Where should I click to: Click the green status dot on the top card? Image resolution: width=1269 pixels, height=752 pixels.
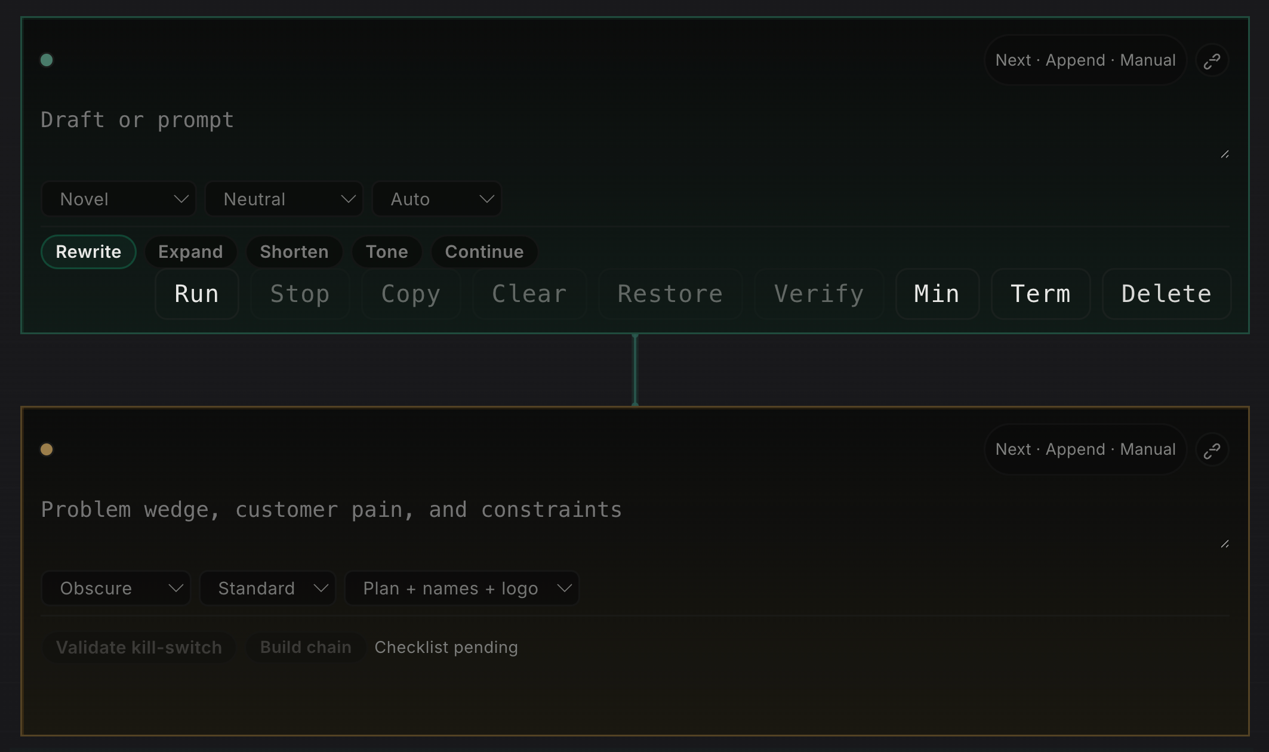tap(47, 60)
